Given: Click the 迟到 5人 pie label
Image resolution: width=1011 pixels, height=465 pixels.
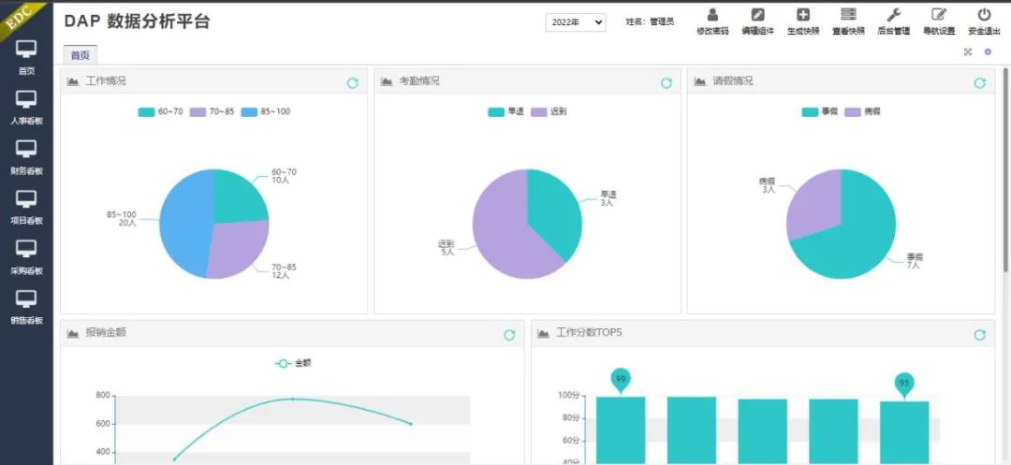Looking at the screenshot, I should click(447, 248).
